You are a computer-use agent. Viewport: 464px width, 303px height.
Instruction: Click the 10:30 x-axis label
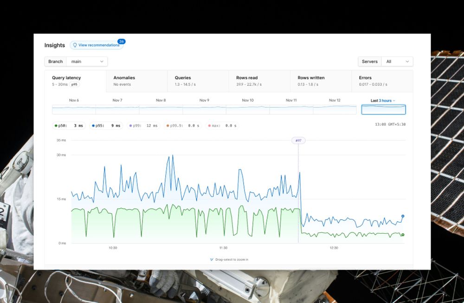tap(113, 248)
